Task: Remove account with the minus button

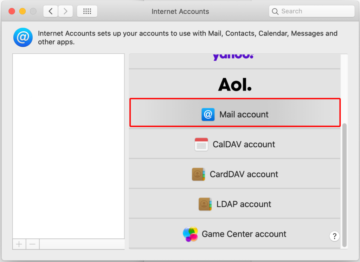Action: click(x=33, y=244)
